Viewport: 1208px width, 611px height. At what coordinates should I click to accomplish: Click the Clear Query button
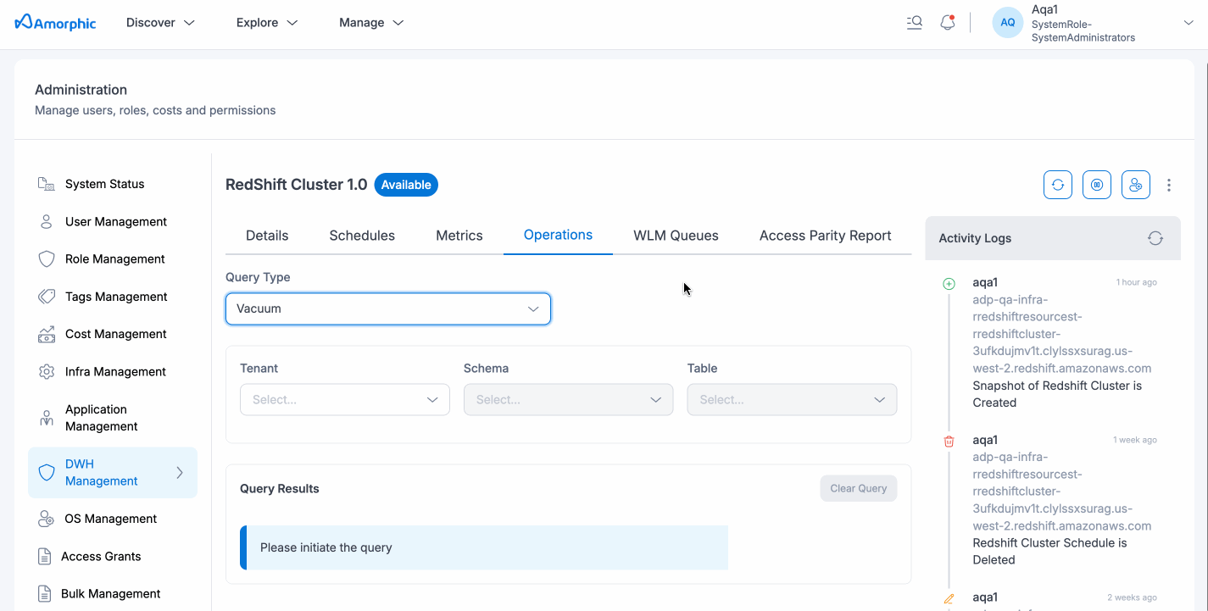click(x=858, y=488)
